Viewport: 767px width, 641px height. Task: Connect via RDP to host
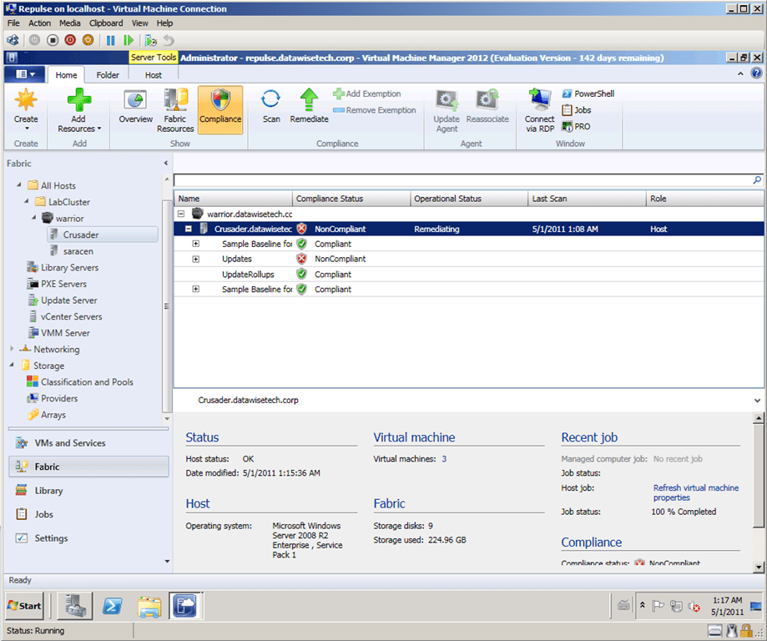(x=539, y=110)
